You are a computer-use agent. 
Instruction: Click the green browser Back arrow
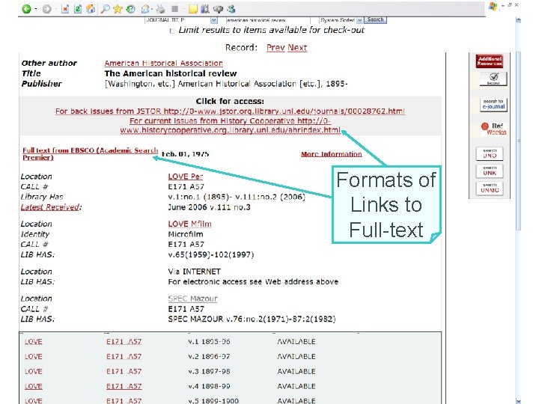tap(26, 9)
